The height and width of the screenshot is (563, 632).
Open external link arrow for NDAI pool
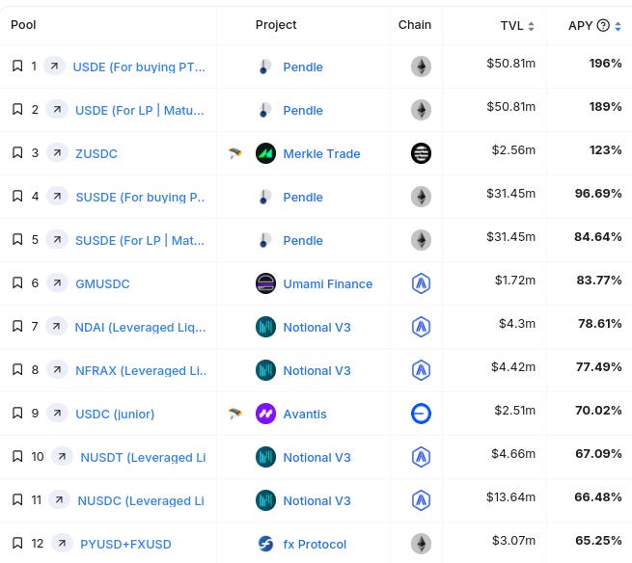tap(56, 326)
